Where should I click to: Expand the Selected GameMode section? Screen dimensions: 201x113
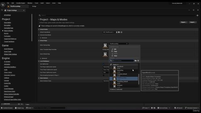[39, 35]
